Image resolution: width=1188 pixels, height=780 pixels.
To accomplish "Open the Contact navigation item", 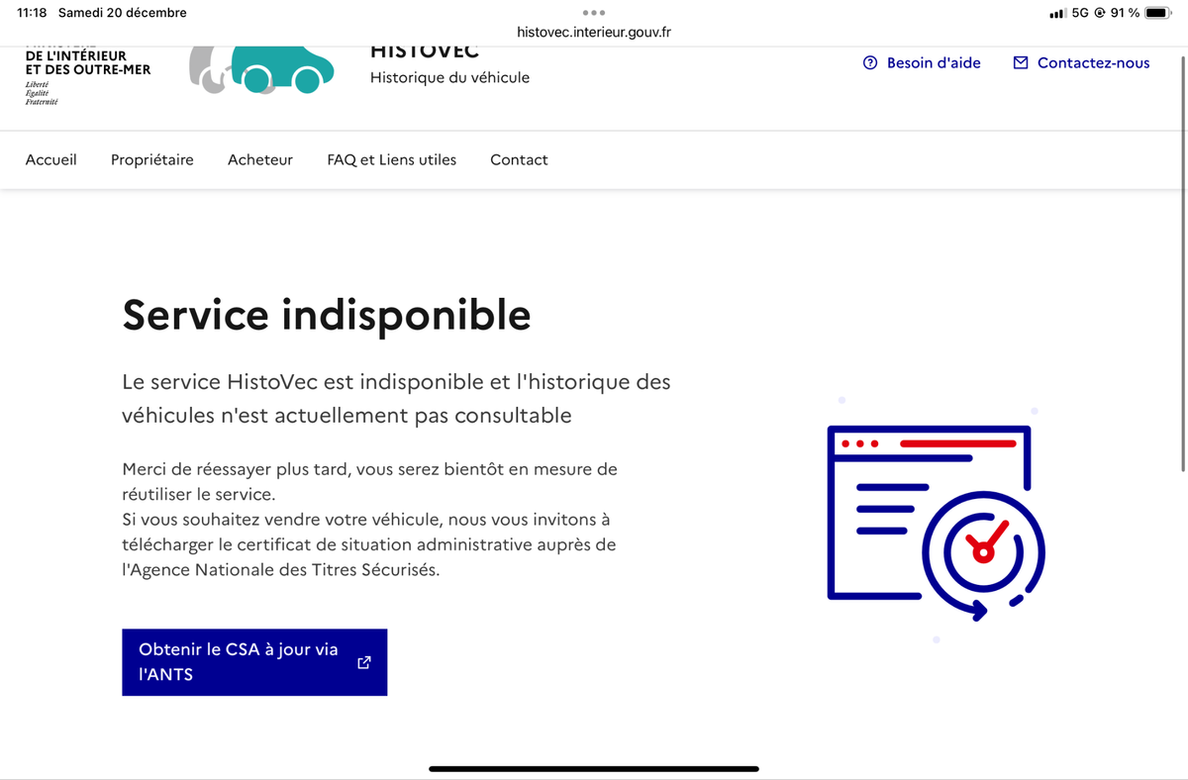I will [x=519, y=159].
